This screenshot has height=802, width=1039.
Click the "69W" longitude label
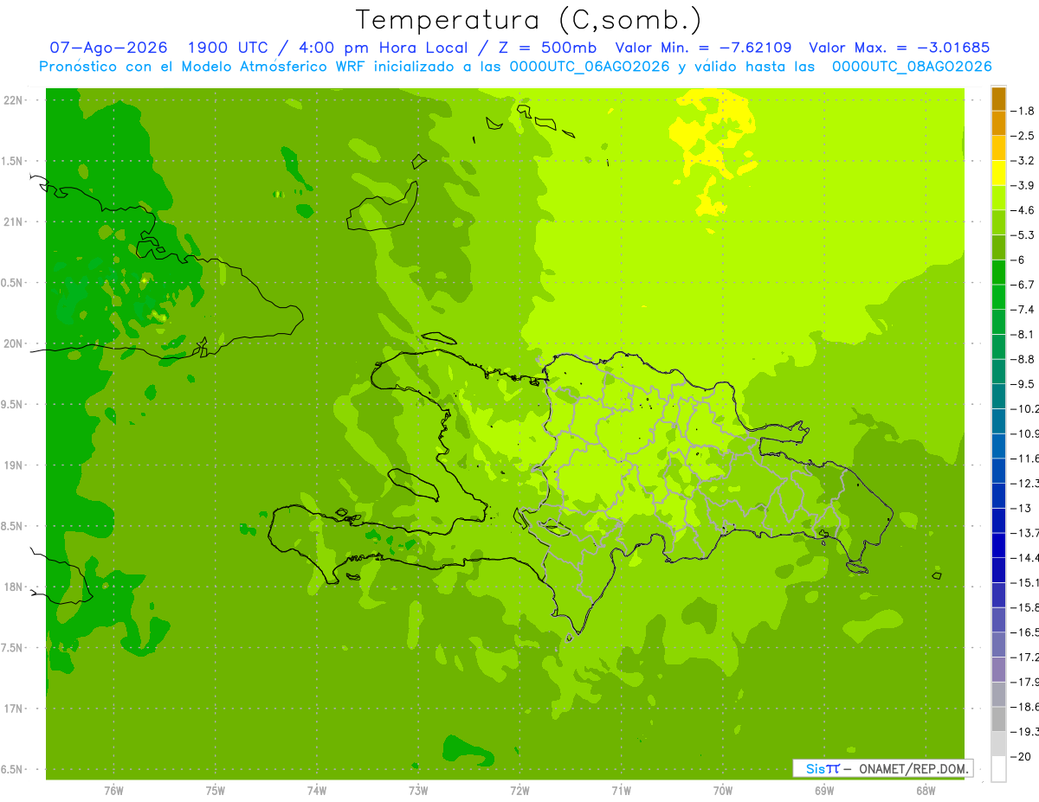[824, 791]
